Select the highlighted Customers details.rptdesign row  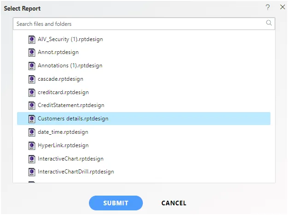[x=144, y=119]
